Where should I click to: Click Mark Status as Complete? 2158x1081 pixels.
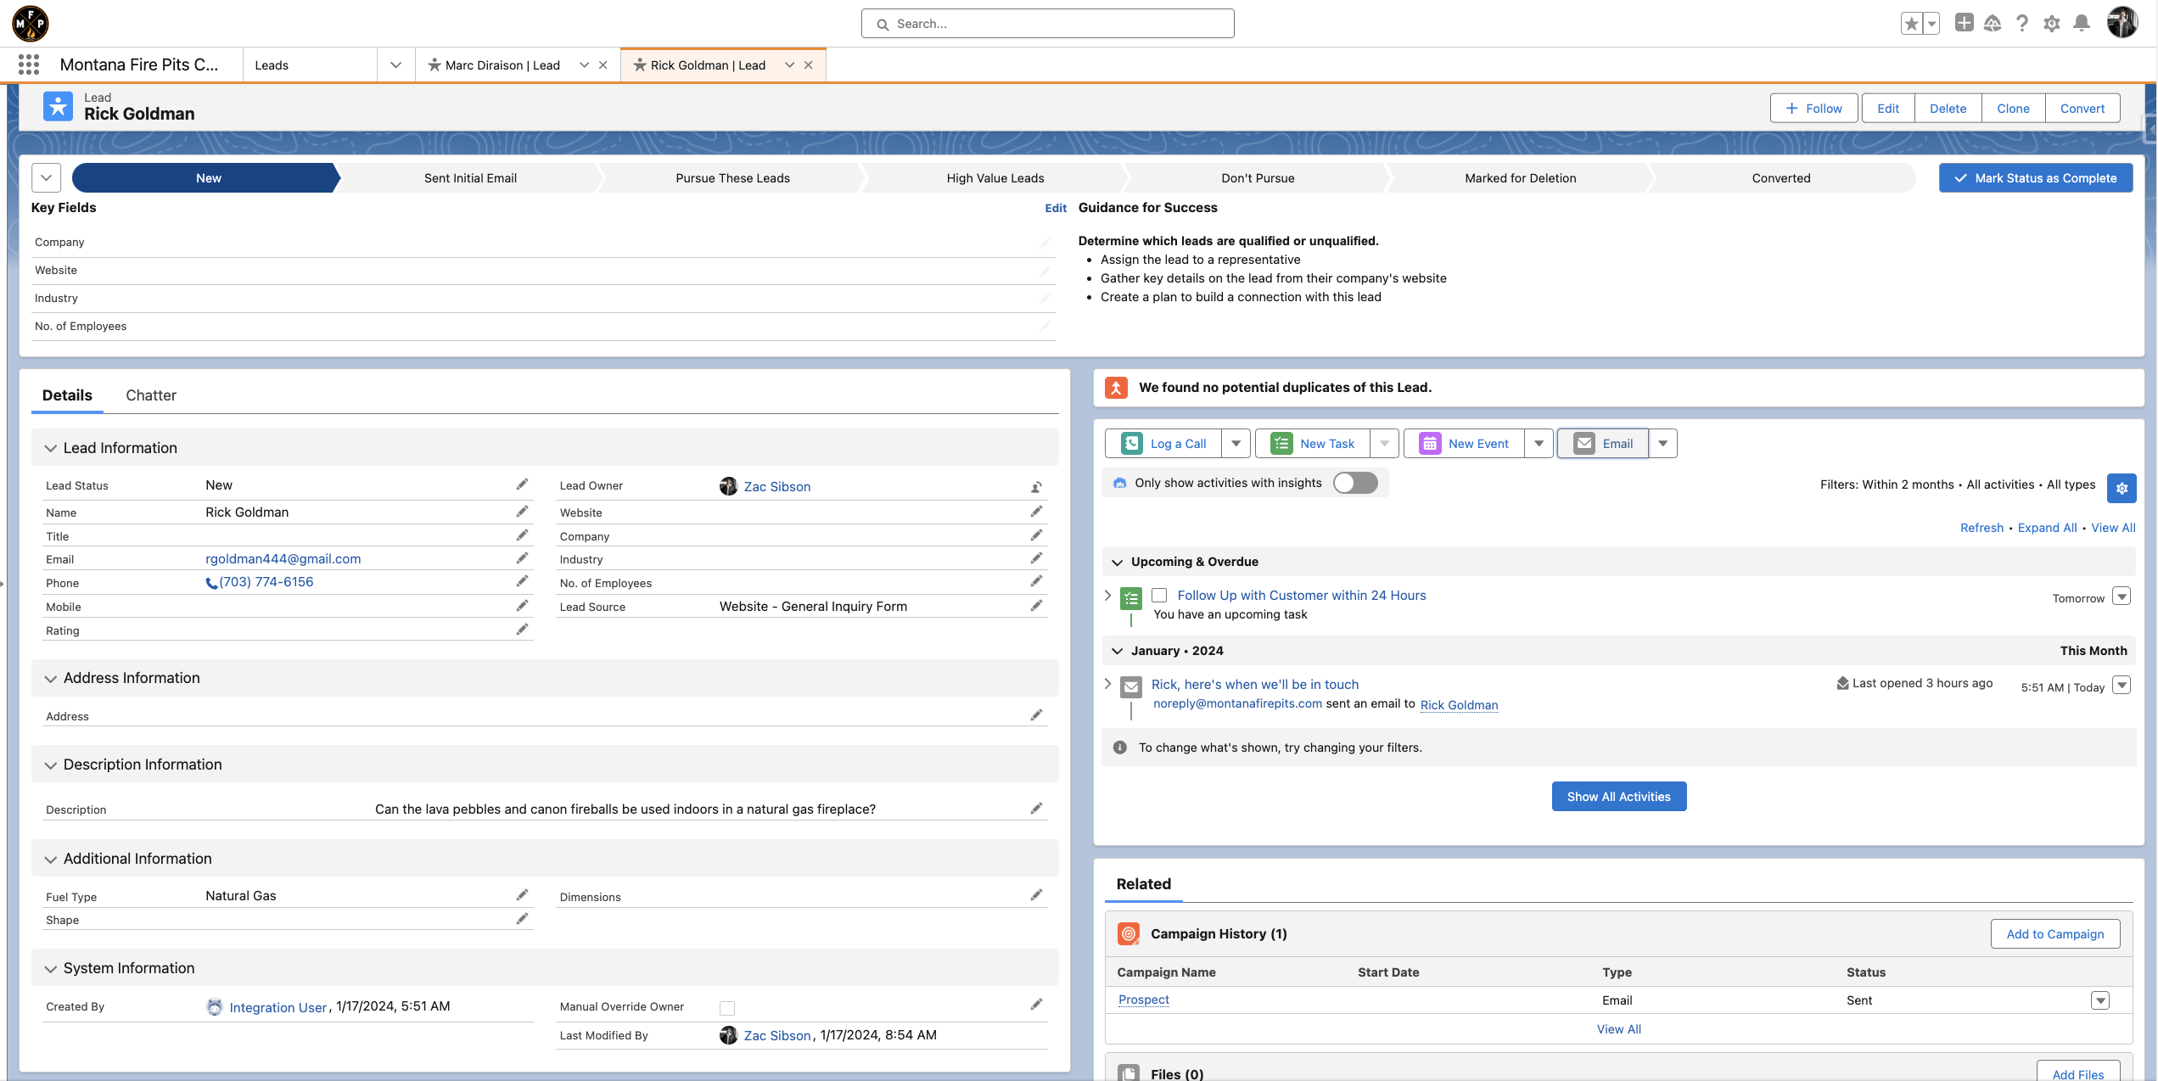coord(2035,178)
